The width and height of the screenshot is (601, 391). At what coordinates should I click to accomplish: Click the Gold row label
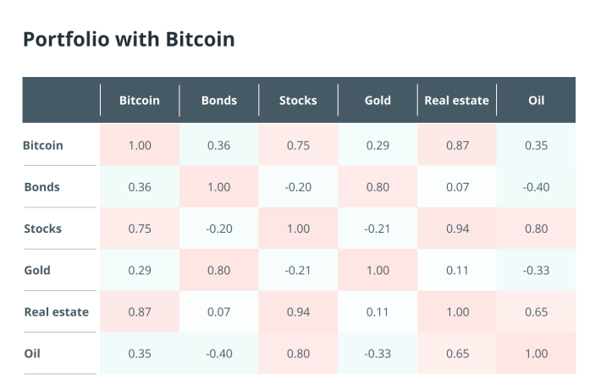pyautogui.click(x=37, y=270)
